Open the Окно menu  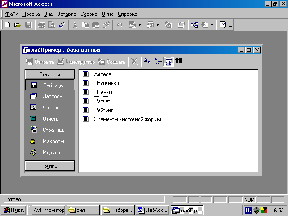108,14
